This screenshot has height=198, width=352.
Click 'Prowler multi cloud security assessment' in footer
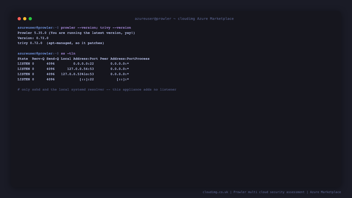pyautogui.click(x=269, y=192)
